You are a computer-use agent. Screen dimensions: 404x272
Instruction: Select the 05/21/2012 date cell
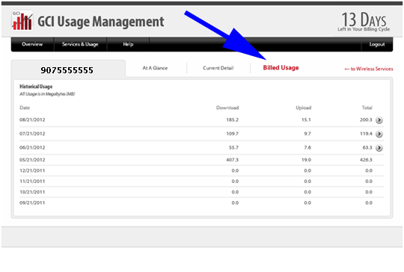click(x=32, y=160)
